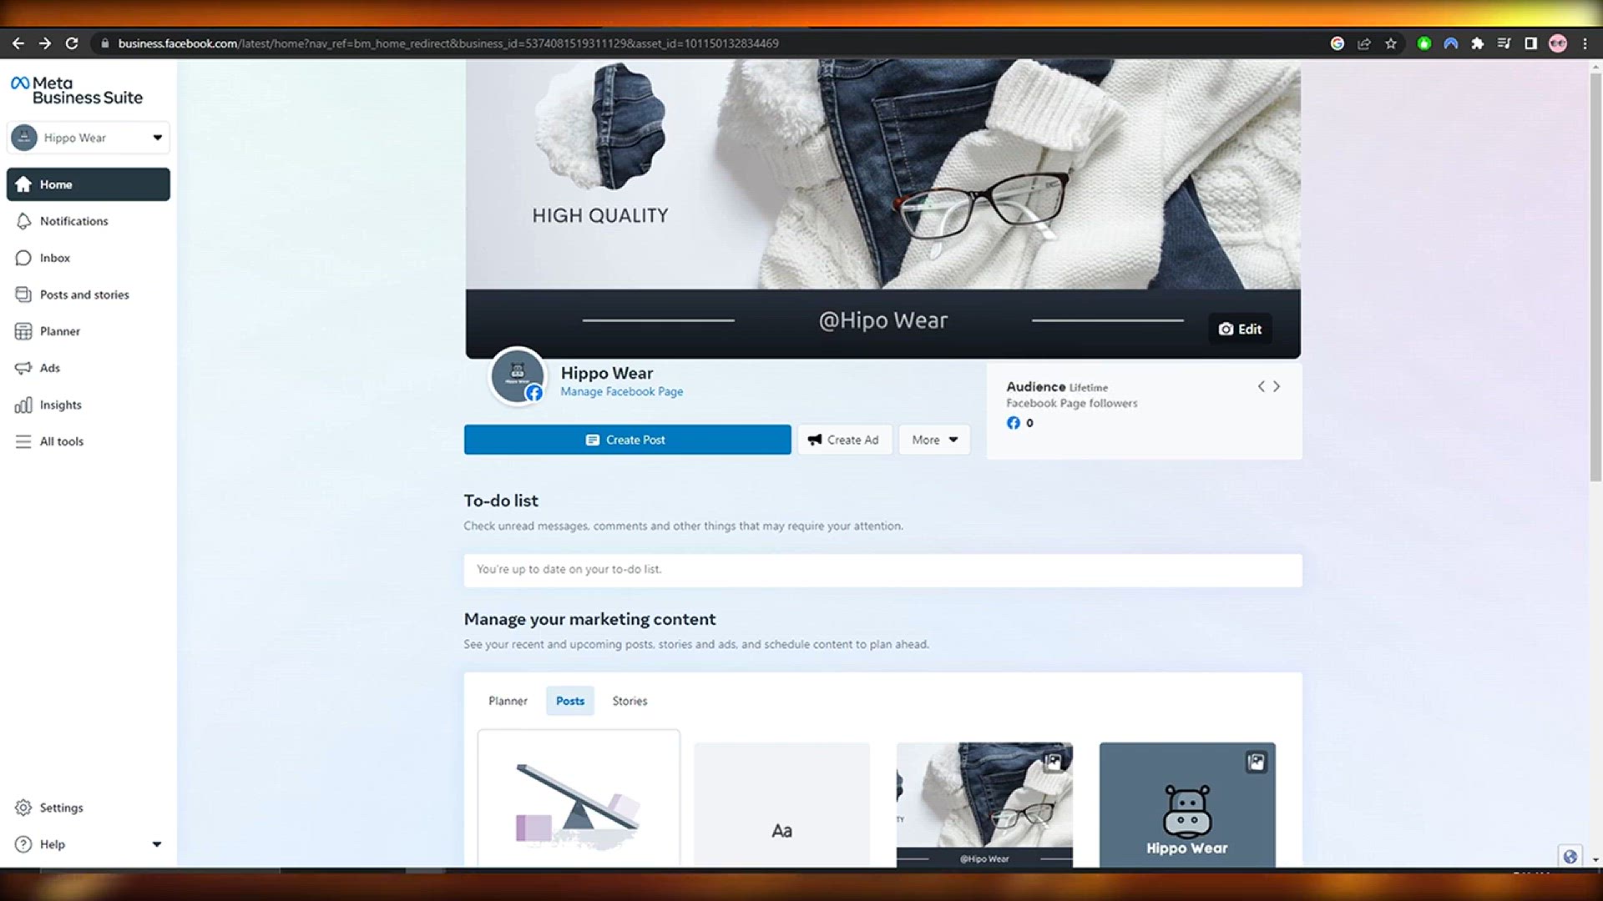Click the Edit cover photo button
The image size is (1603, 901).
coord(1240,329)
